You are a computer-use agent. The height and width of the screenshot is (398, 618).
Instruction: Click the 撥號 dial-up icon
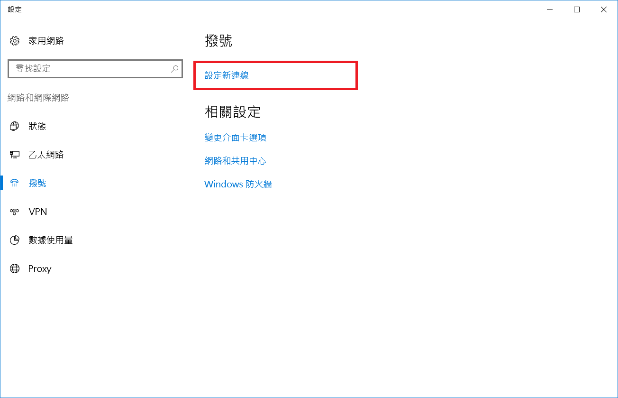coord(15,183)
